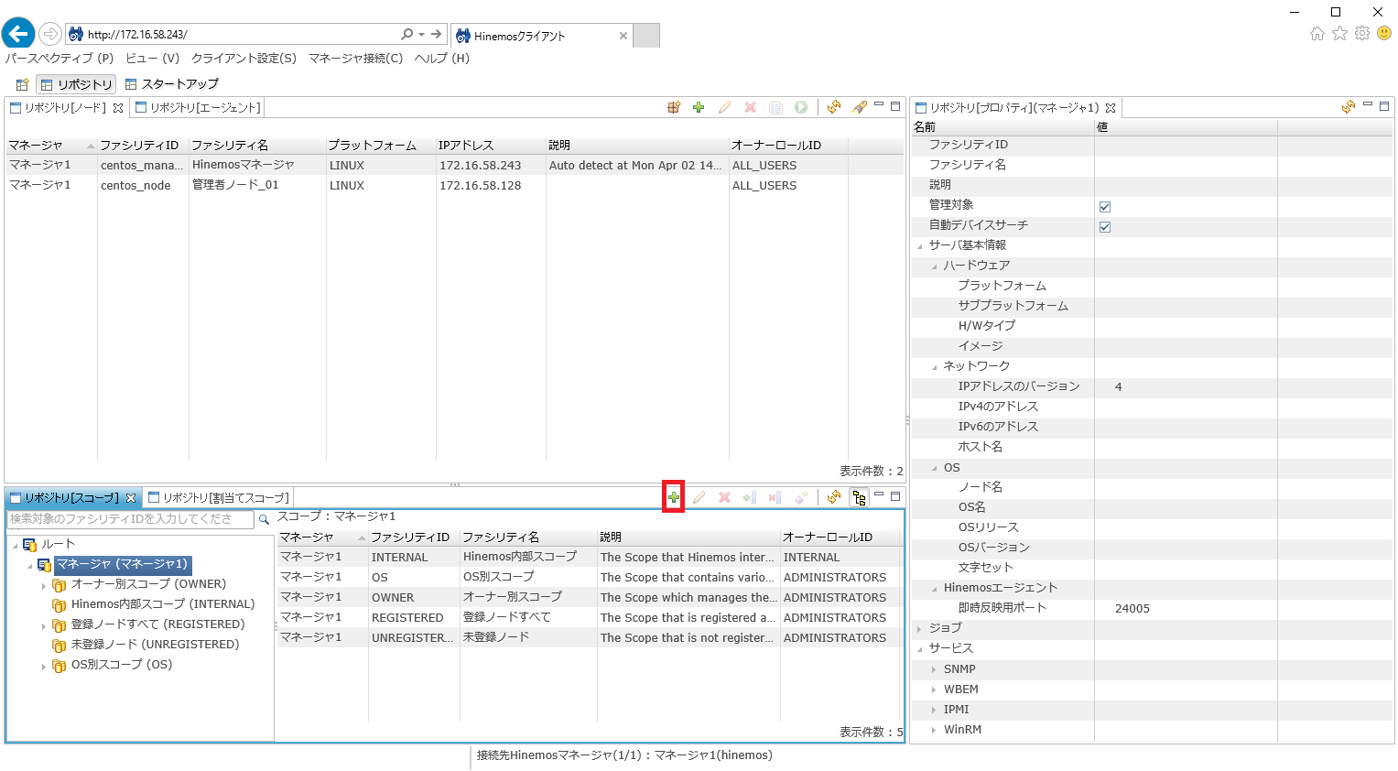Click the node search icon in the node view toolbar
The image size is (1398, 771).
point(674,107)
